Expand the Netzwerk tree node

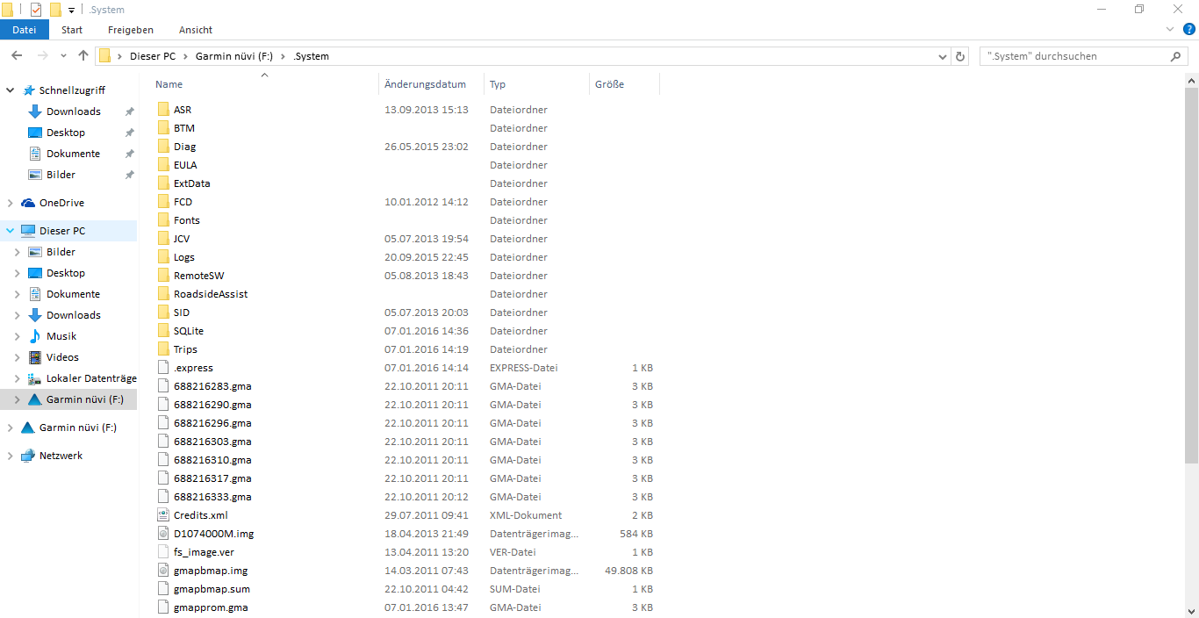(x=10, y=456)
